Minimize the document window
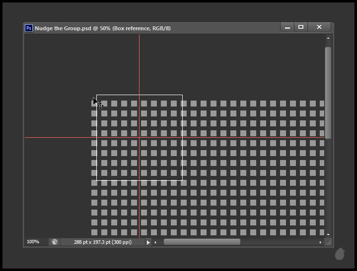 tap(287, 27)
